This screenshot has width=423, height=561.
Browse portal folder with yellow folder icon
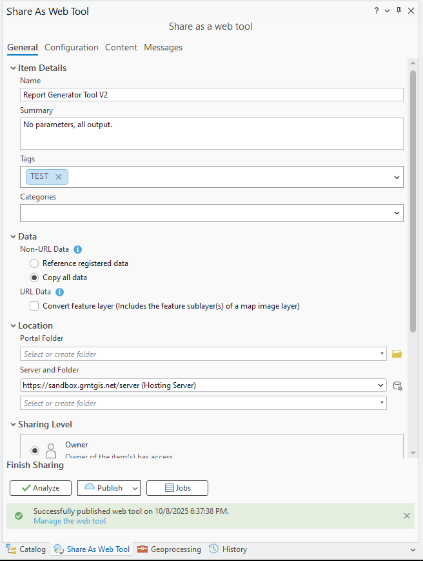tap(397, 354)
